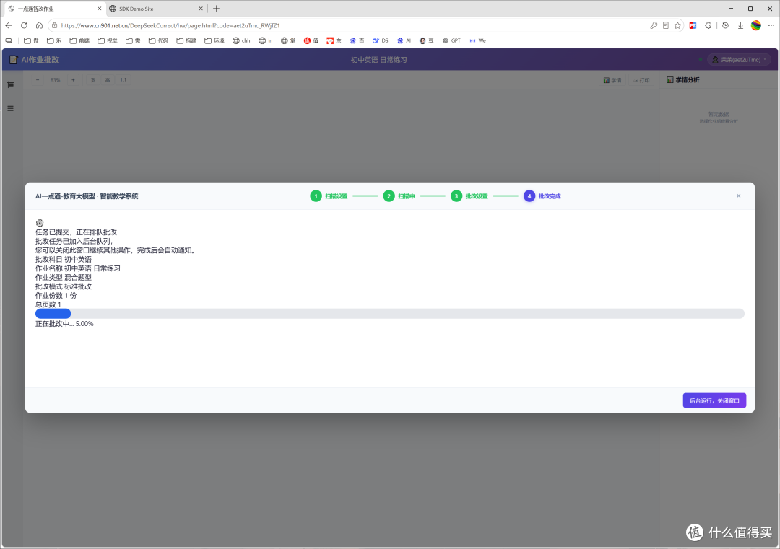Select step 4 批改完成 in the wizard
Screen dimensions: 780x549
click(x=542, y=196)
